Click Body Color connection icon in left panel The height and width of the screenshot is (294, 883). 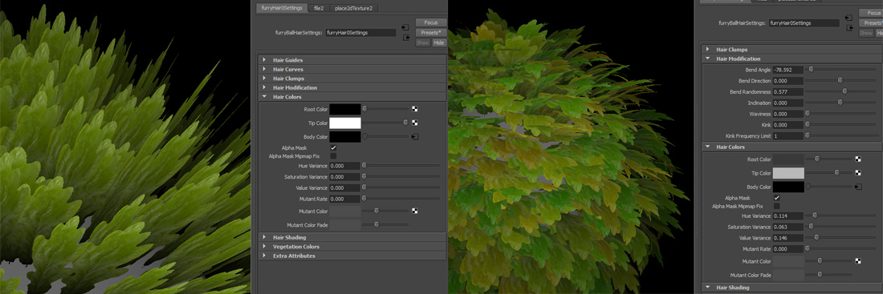click(x=415, y=137)
